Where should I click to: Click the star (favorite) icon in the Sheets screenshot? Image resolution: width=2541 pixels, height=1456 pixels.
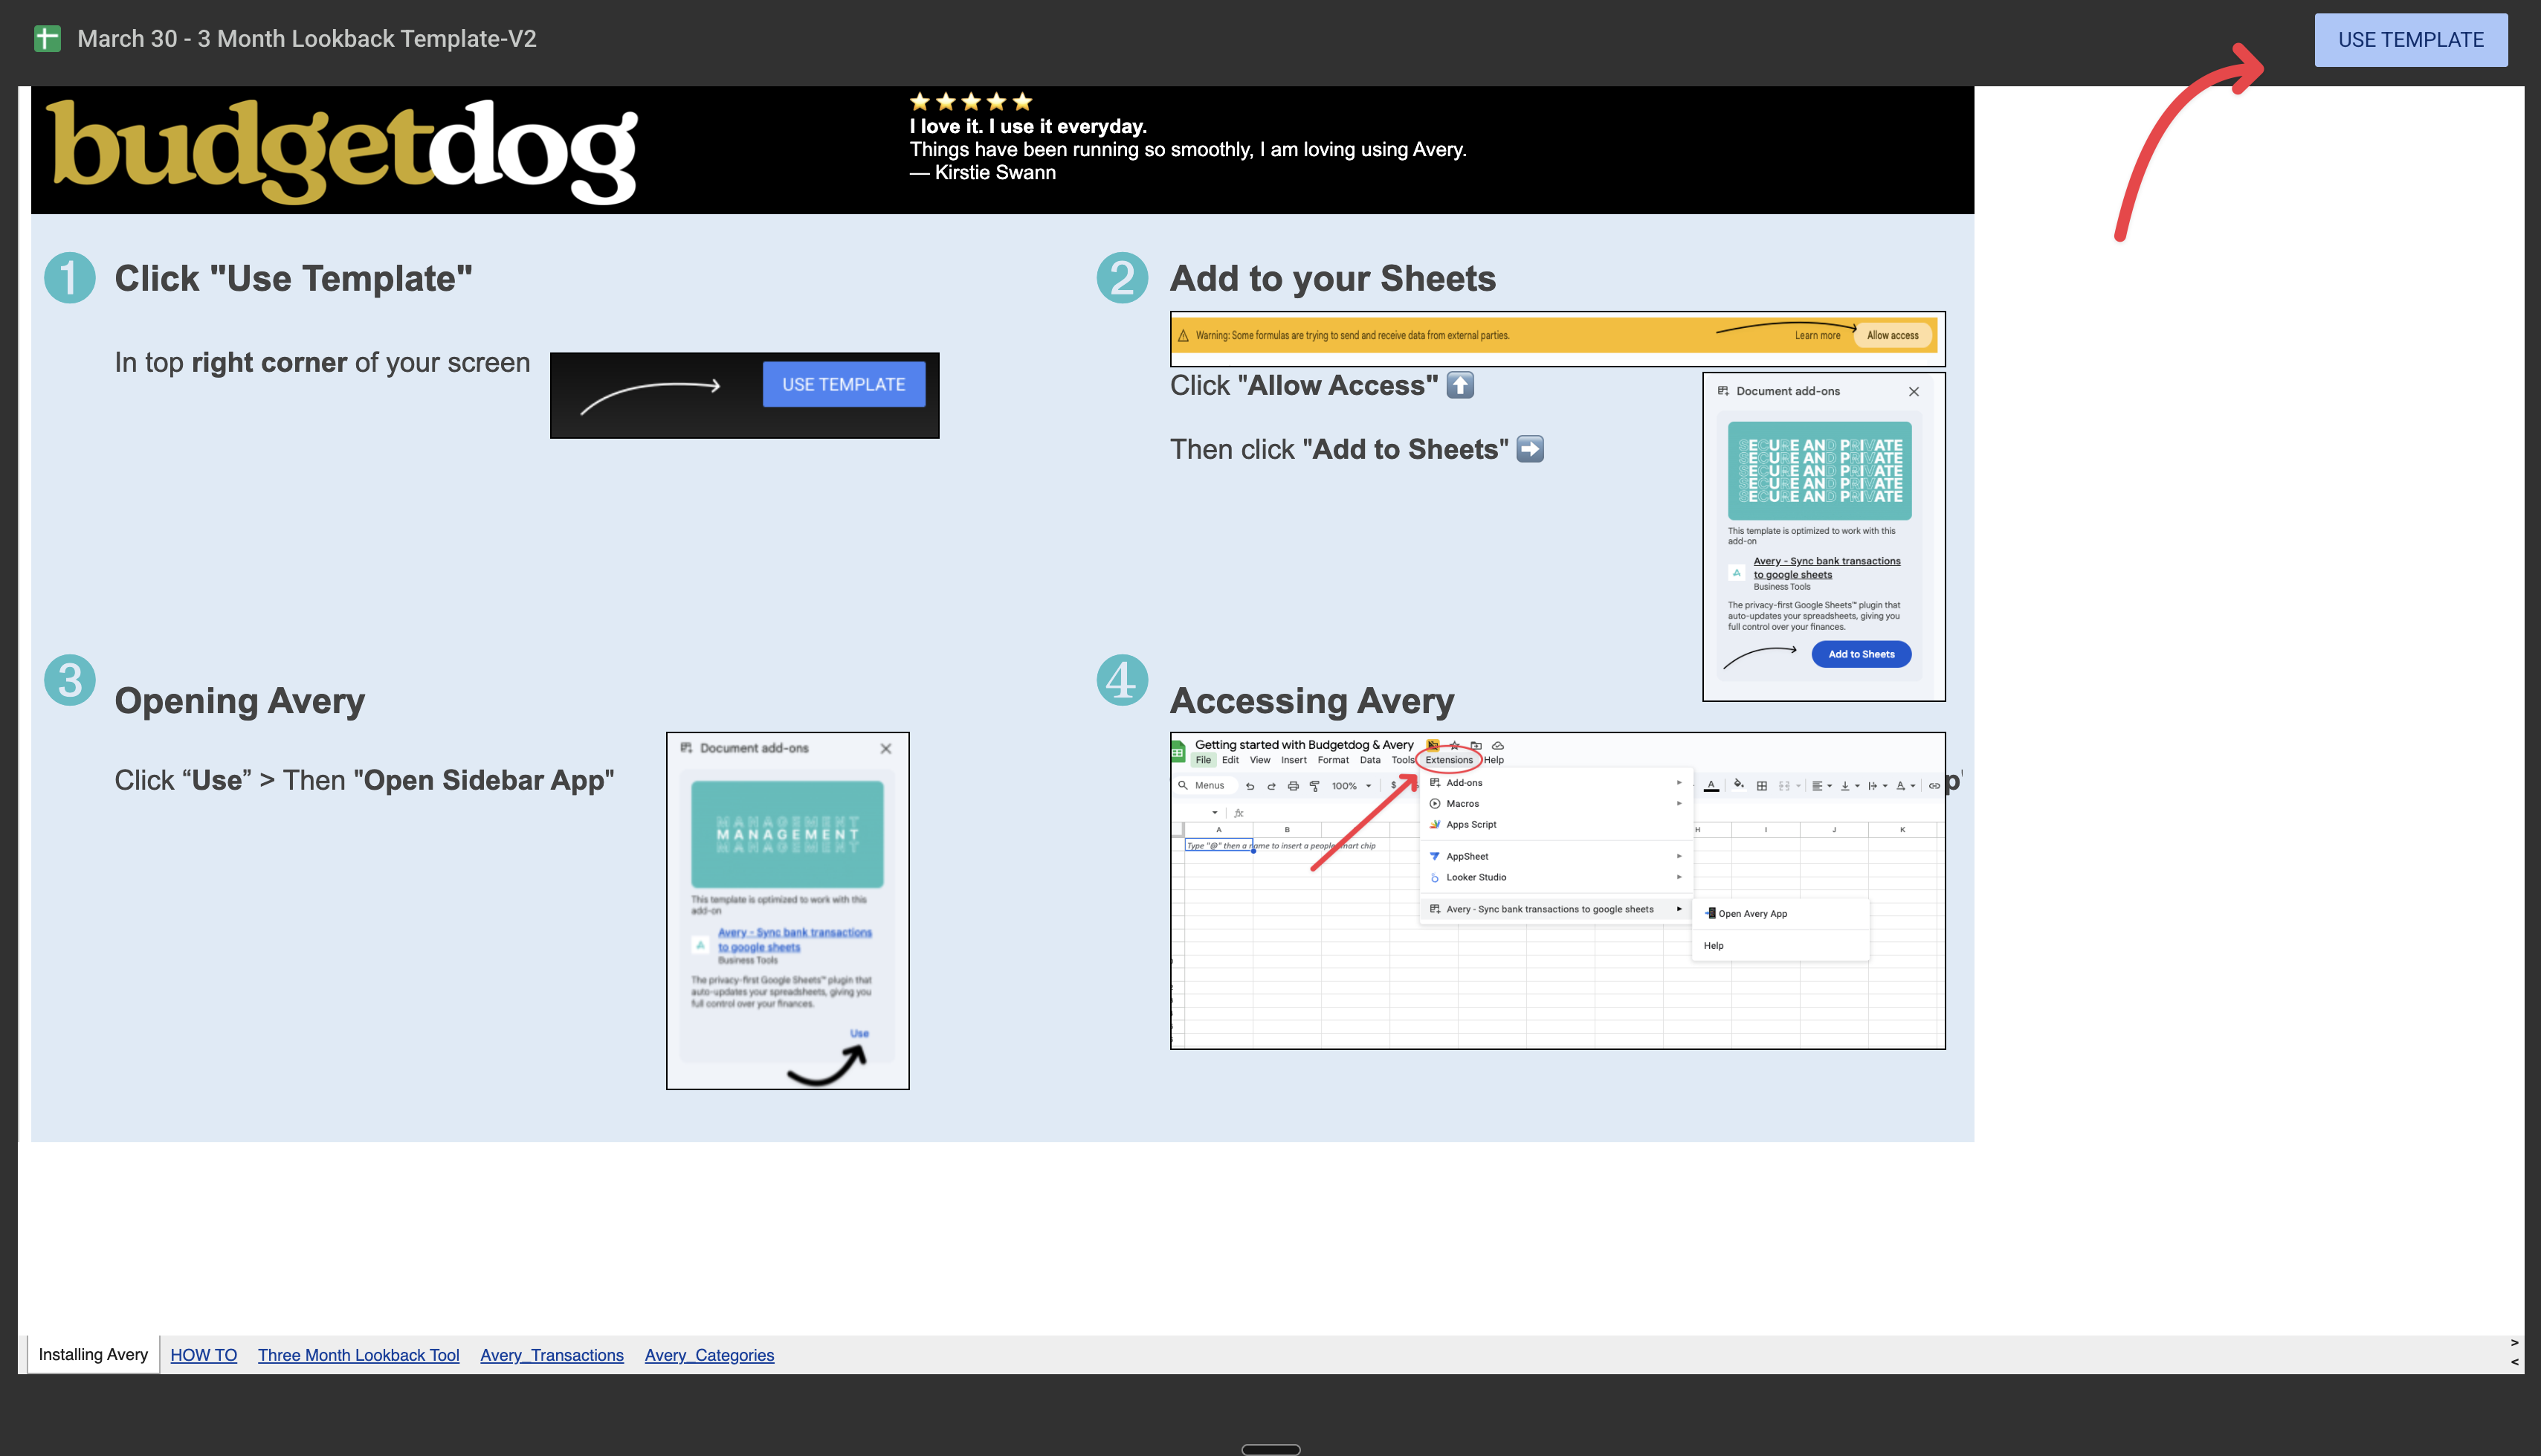pos(1454,747)
